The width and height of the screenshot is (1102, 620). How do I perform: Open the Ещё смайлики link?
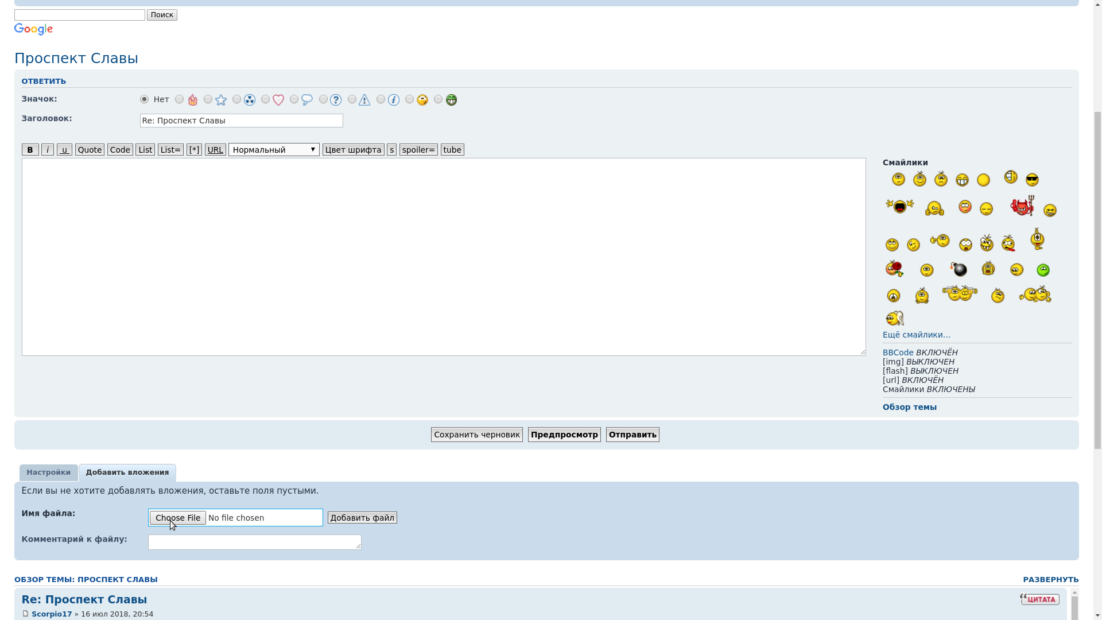[x=916, y=335]
